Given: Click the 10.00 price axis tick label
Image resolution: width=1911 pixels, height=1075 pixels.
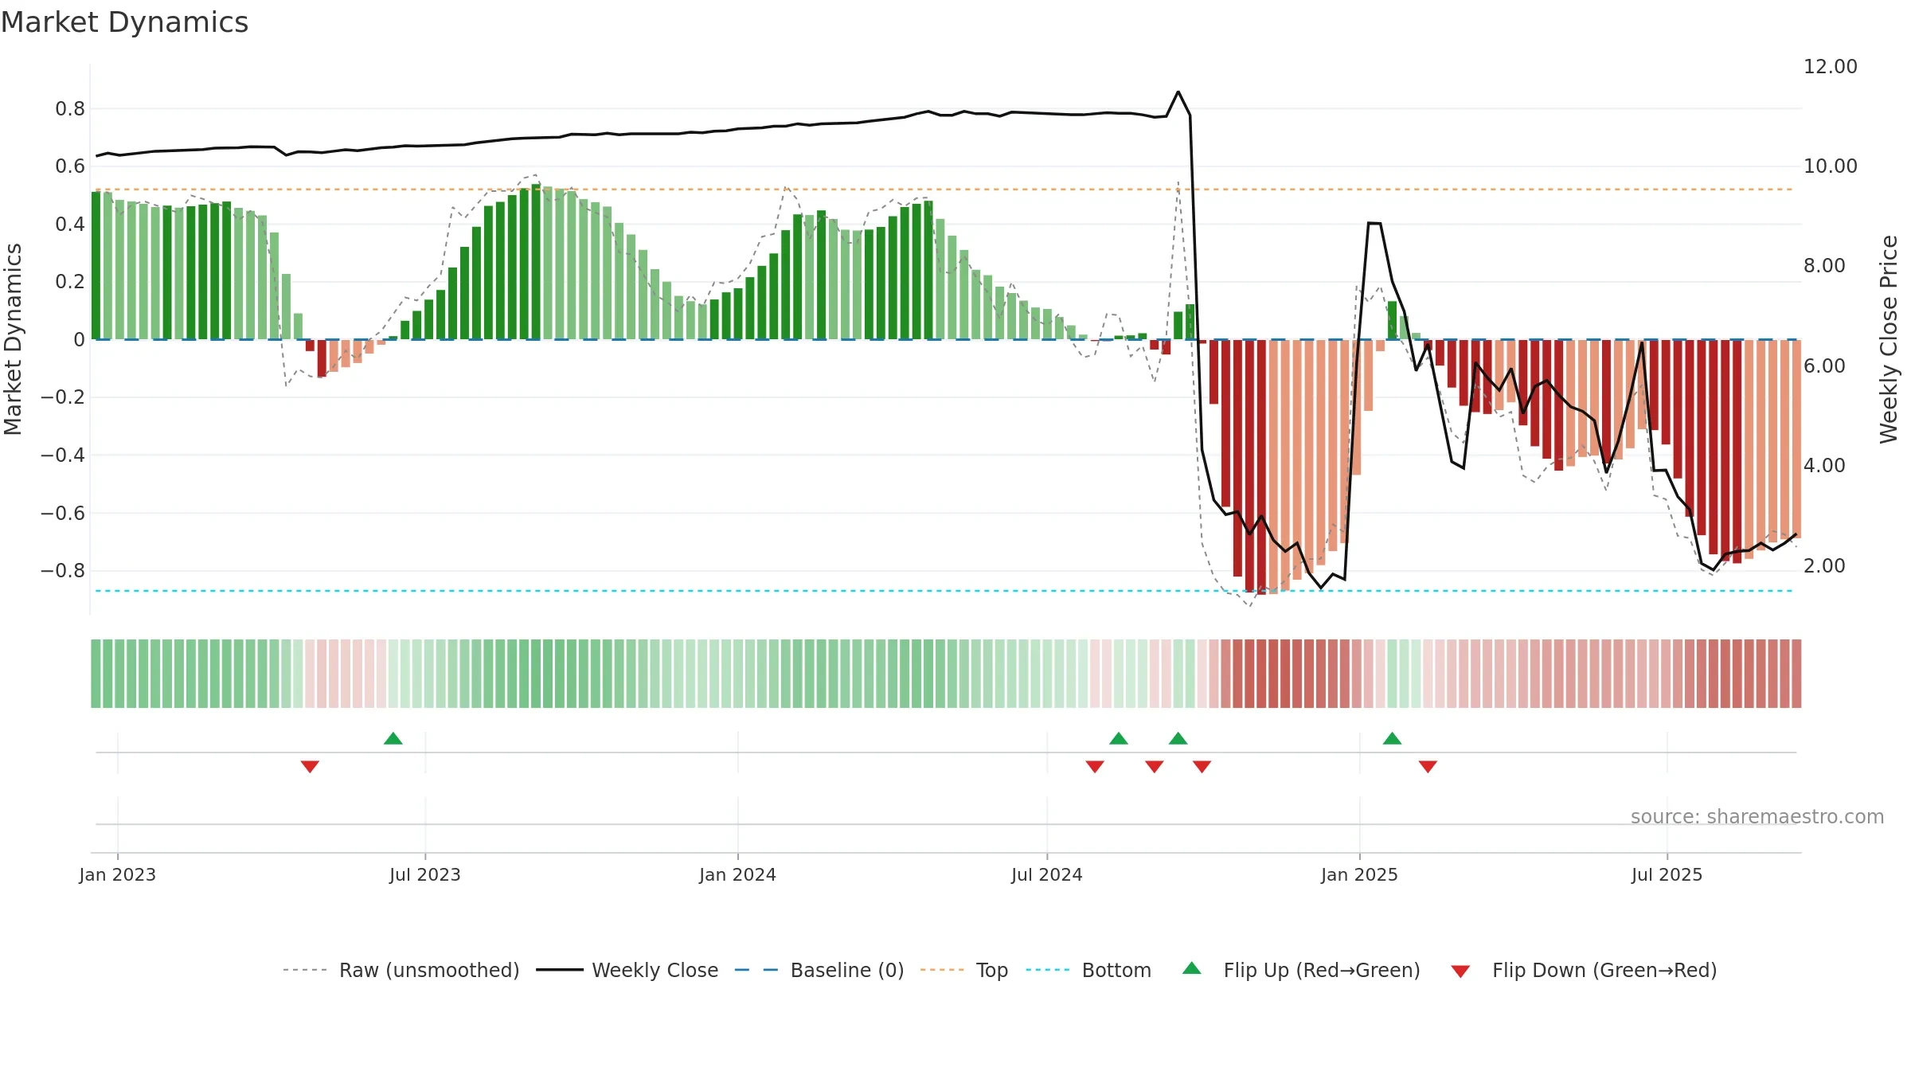Looking at the screenshot, I should pos(1831,166).
